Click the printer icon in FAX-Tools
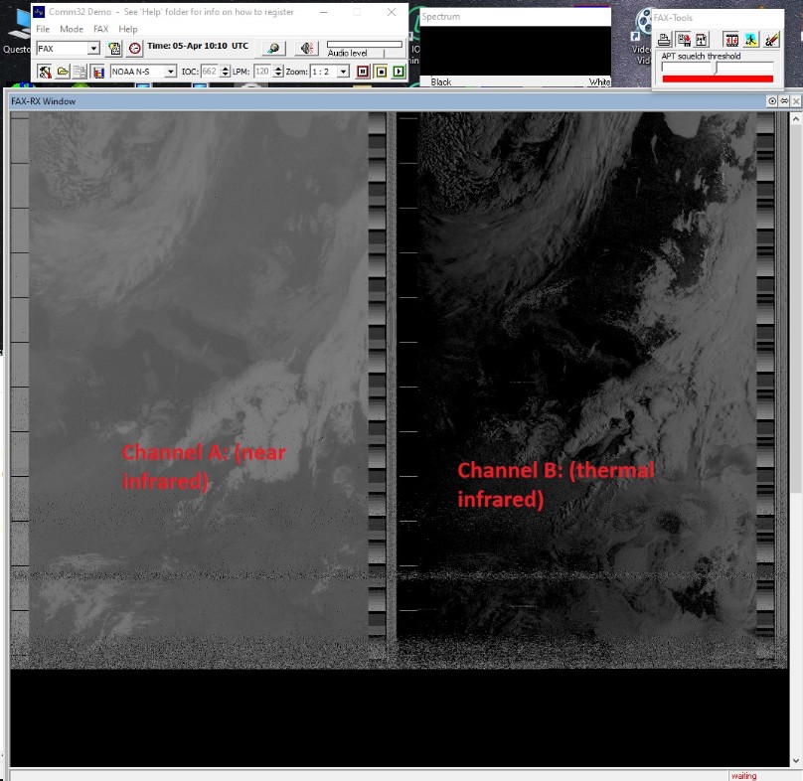 [x=664, y=40]
